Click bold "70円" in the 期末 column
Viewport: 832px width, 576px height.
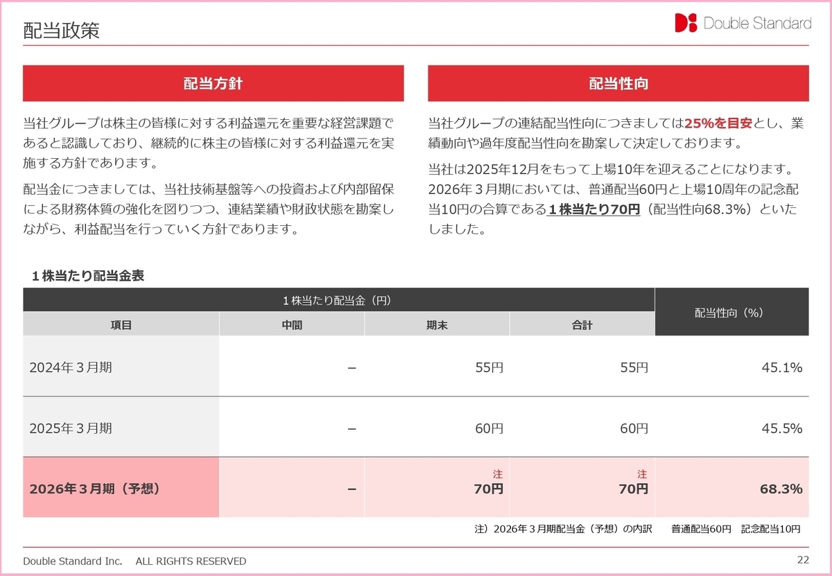click(489, 489)
